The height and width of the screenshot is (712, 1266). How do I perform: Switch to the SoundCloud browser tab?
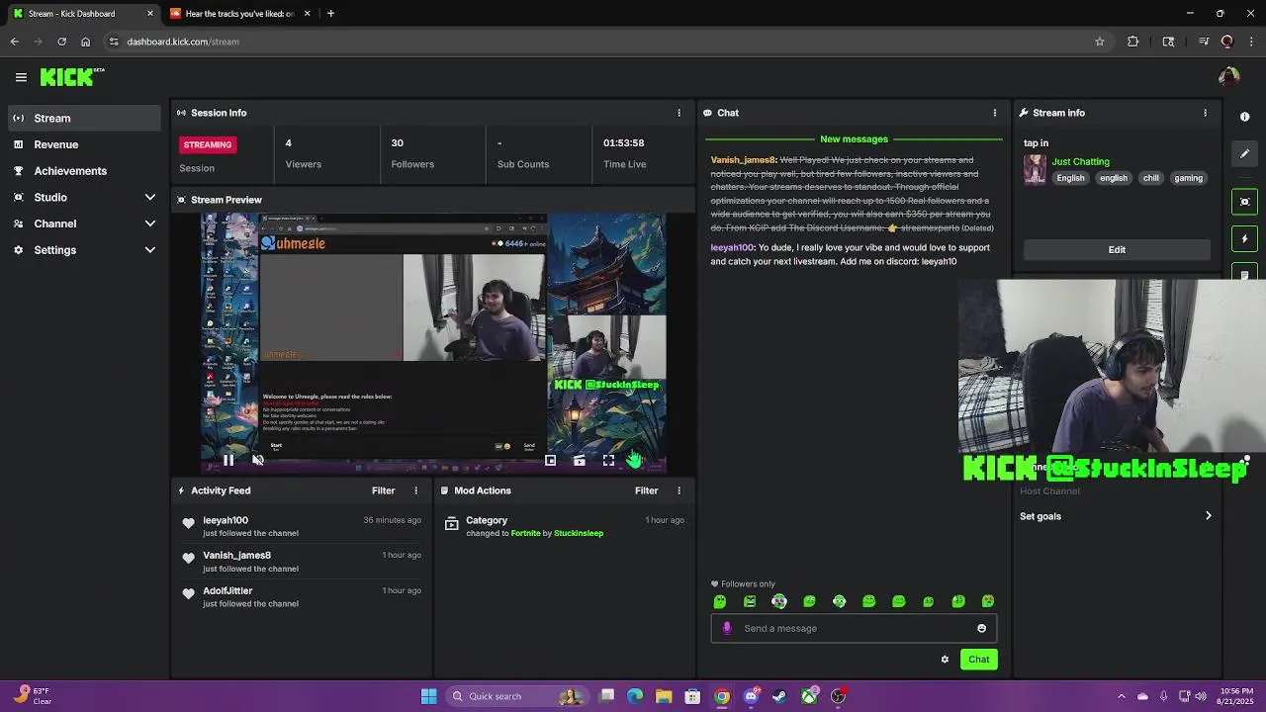tap(241, 14)
